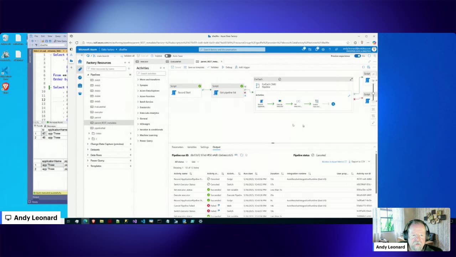Open the pipeline properties icon beside code view
The width and height of the screenshot is (456, 257).
(x=369, y=67)
